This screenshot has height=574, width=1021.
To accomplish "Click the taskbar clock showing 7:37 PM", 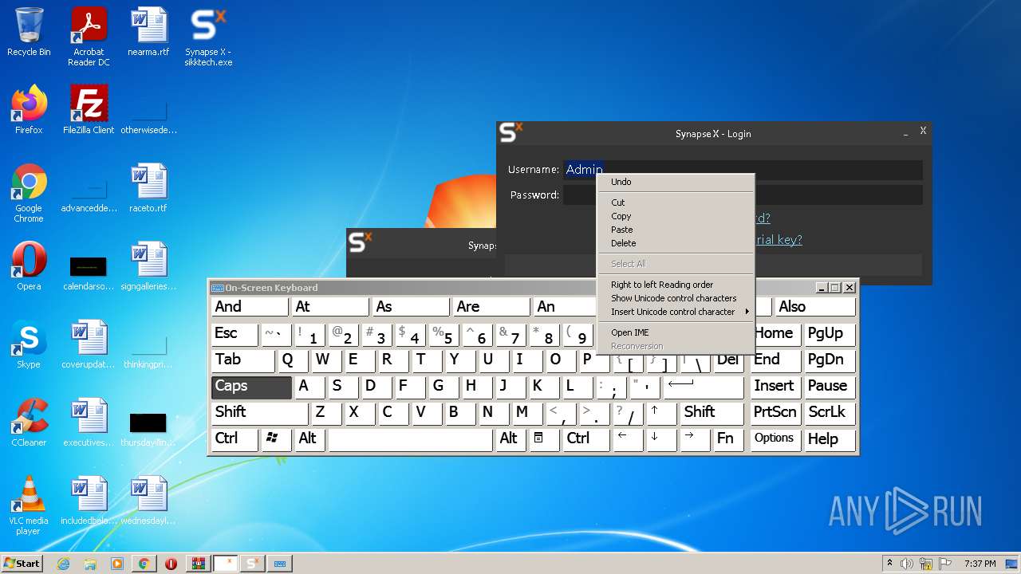I will coord(980,564).
